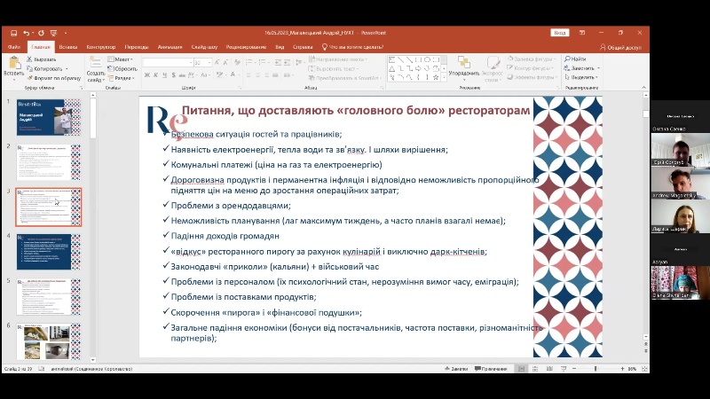Start slideshow from beginning icon in quick access
The image size is (710, 399).
pyautogui.click(x=53, y=33)
